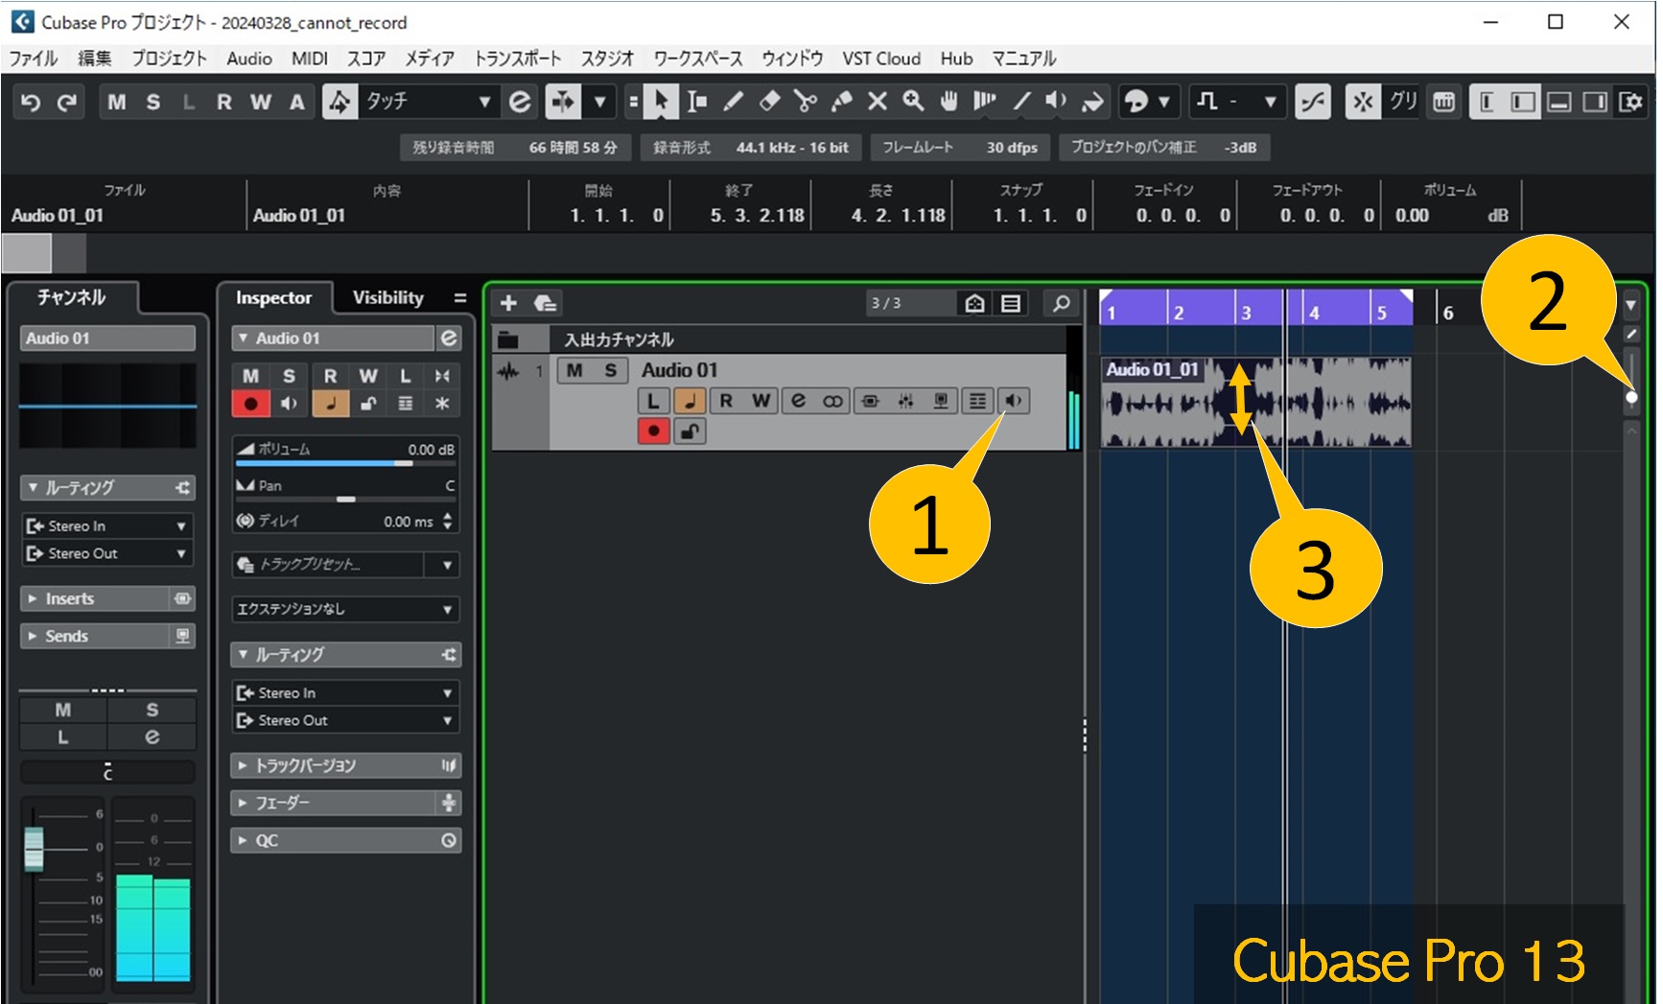Click Edit Channel Settings 'e' in Inspector header
Viewport: 1663px width, 1004px height.
[449, 338]
